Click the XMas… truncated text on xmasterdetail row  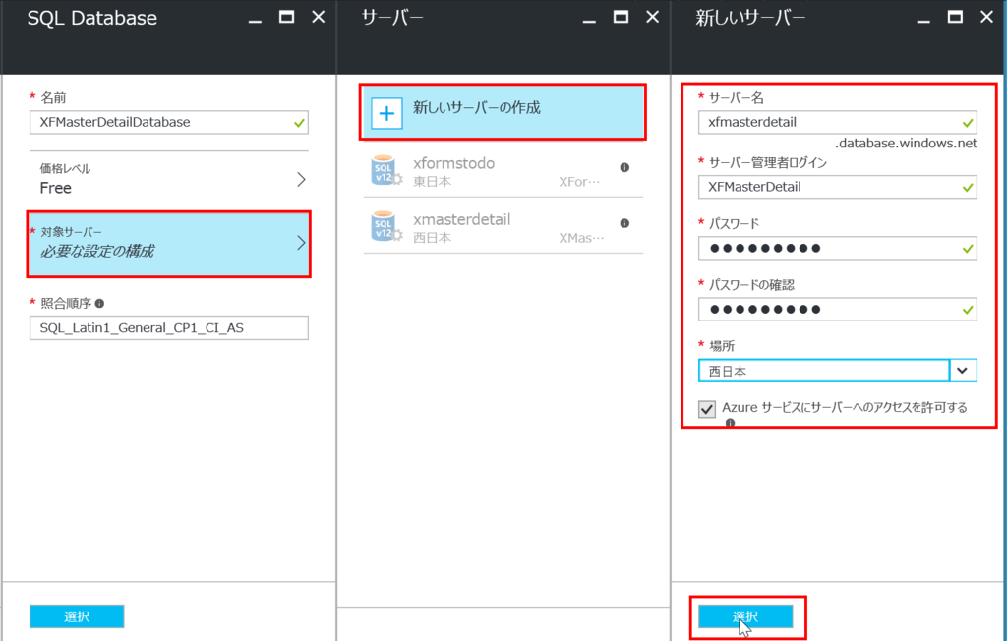click(581, 238)
